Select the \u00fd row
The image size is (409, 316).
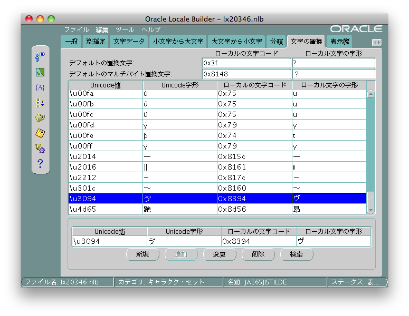217,125
